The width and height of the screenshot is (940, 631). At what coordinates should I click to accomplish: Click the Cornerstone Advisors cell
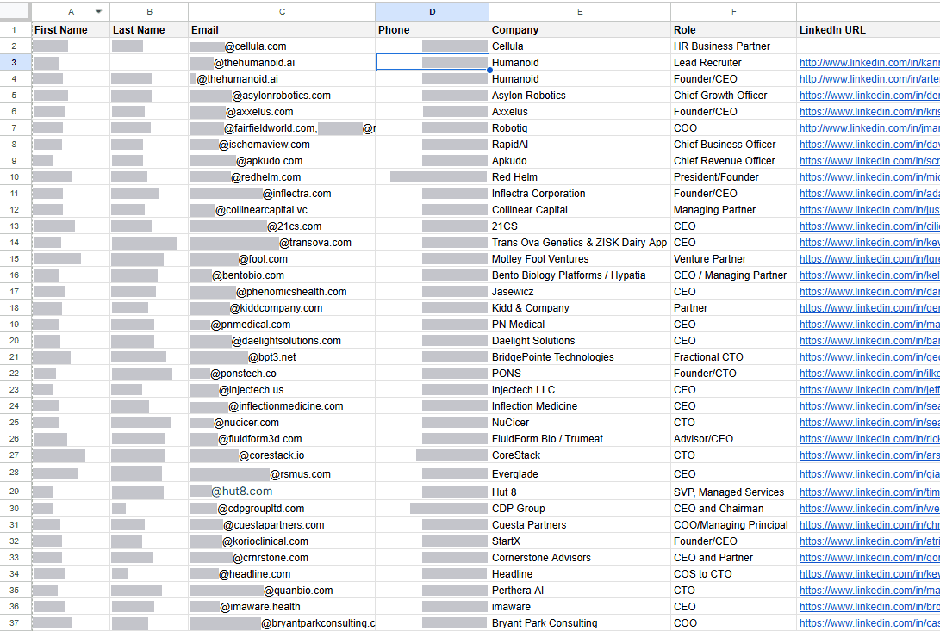click(x=580, y=557)
